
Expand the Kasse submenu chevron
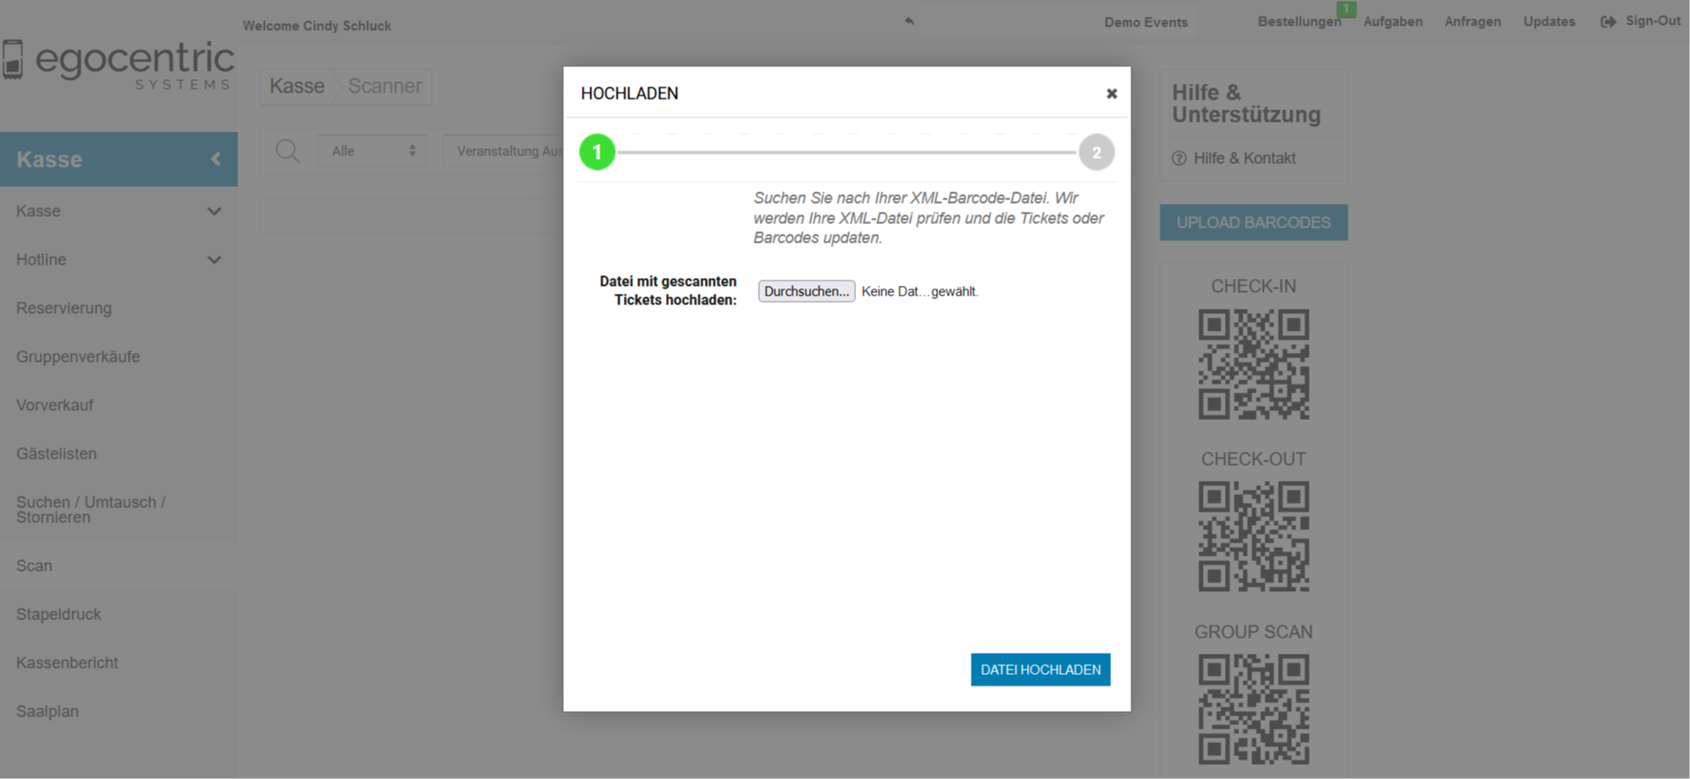[x=214, y=212]
